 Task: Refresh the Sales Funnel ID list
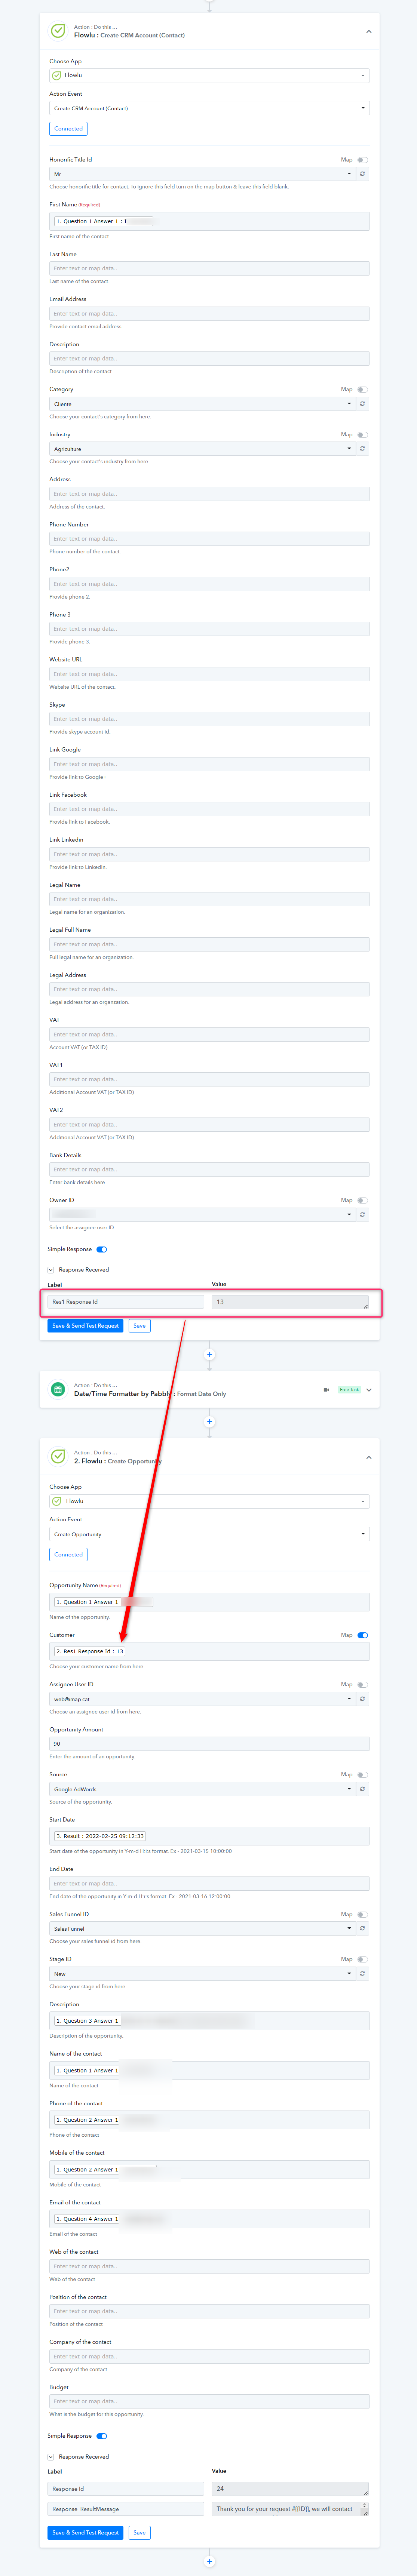(362, 1929)
